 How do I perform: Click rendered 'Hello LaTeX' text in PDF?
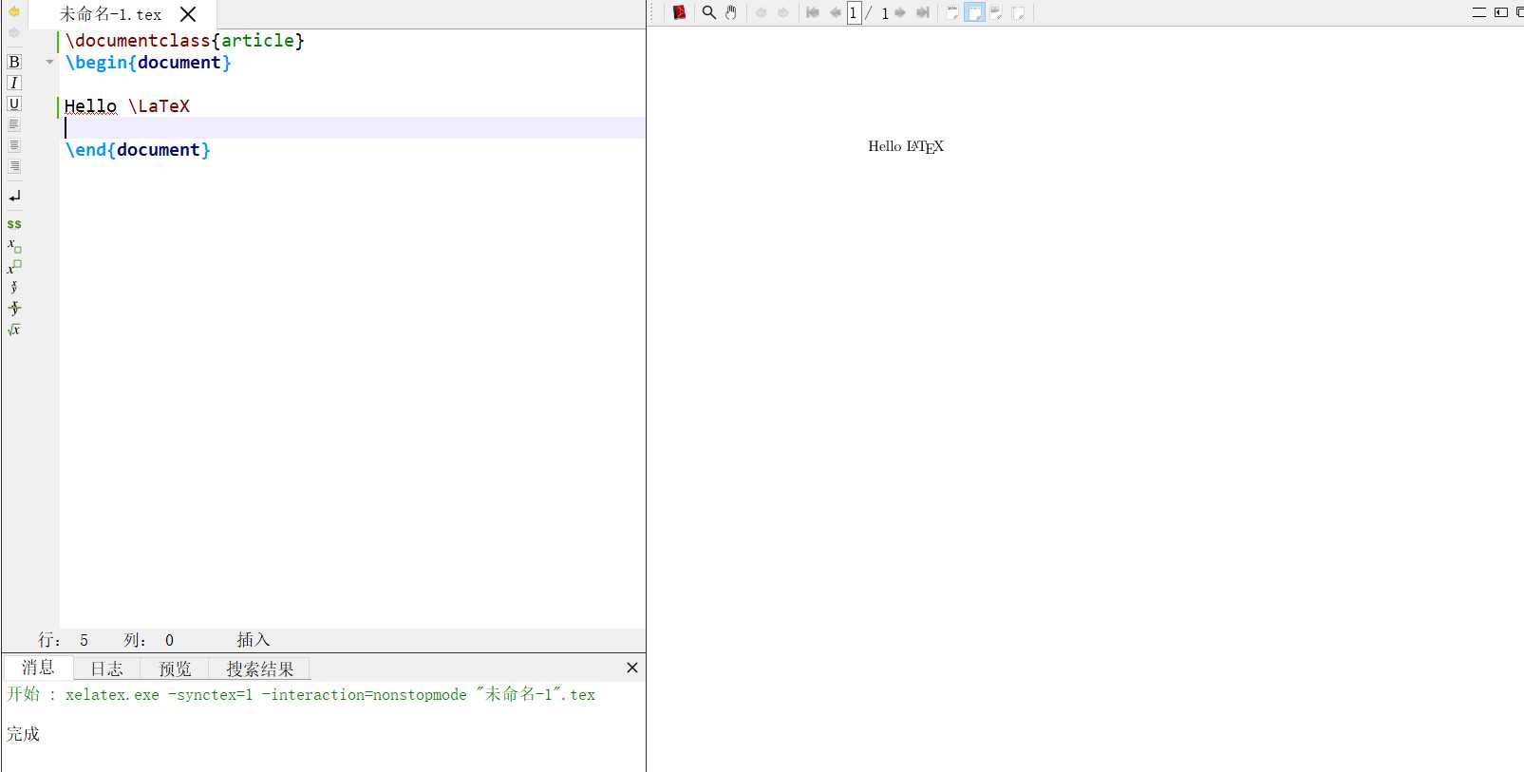[x=906, y=146]
